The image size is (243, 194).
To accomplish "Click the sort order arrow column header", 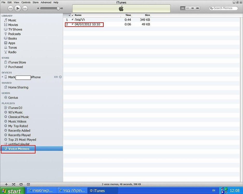I will [69, 15].
